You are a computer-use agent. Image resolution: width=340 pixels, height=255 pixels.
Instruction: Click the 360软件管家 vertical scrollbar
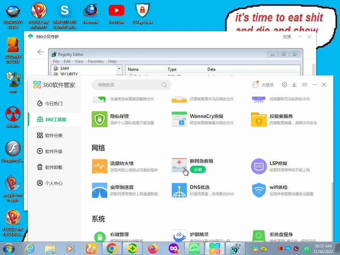coord(332,212)
